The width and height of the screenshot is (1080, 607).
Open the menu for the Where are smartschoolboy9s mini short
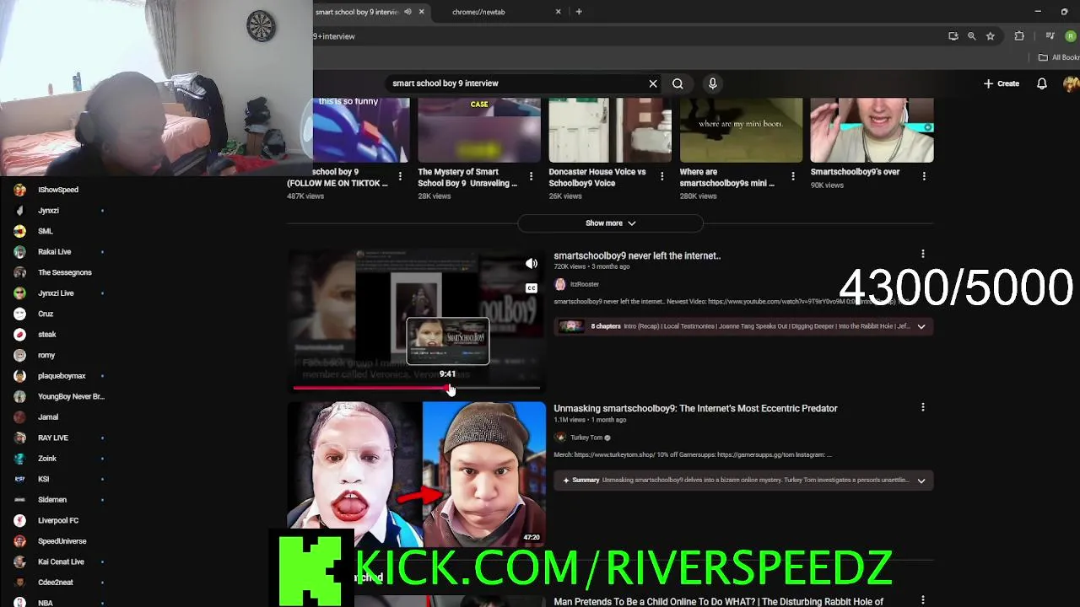tap(792, 176)
